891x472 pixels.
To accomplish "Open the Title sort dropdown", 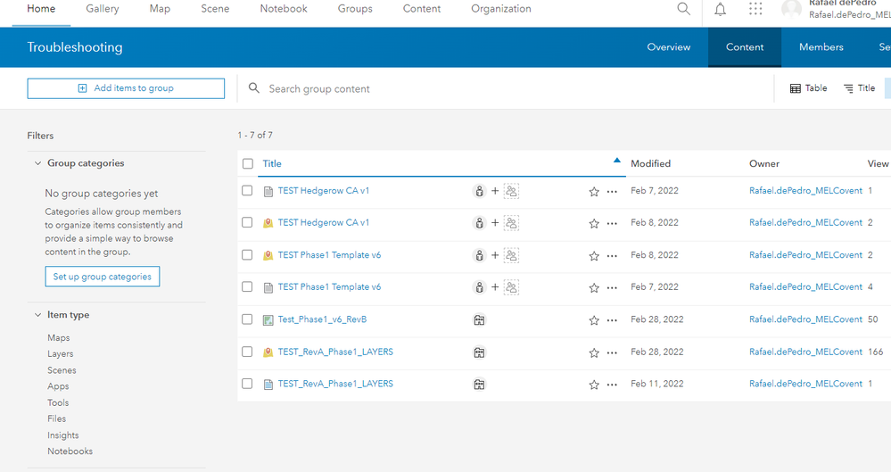I will coord(859,88).
